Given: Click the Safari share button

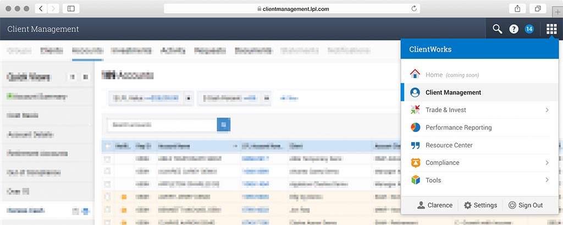Looking at the screenshot, I should click(517, 8).
